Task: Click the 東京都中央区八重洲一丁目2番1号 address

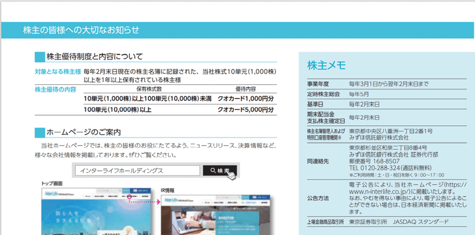Action: click(391, 131)
